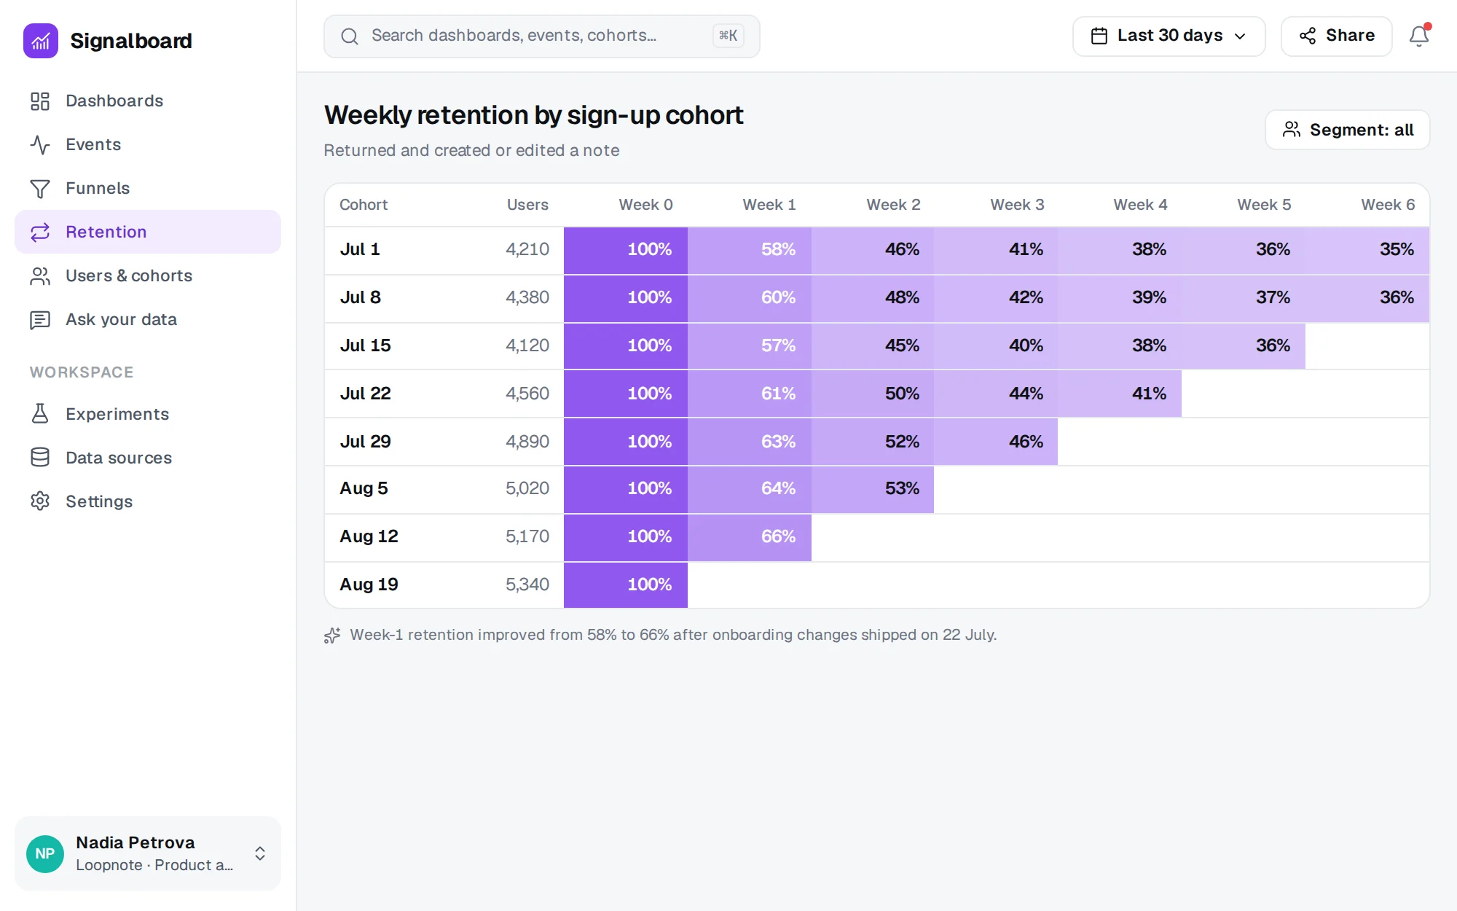Click the Returned and created or edited subtitle

[471, 150]
